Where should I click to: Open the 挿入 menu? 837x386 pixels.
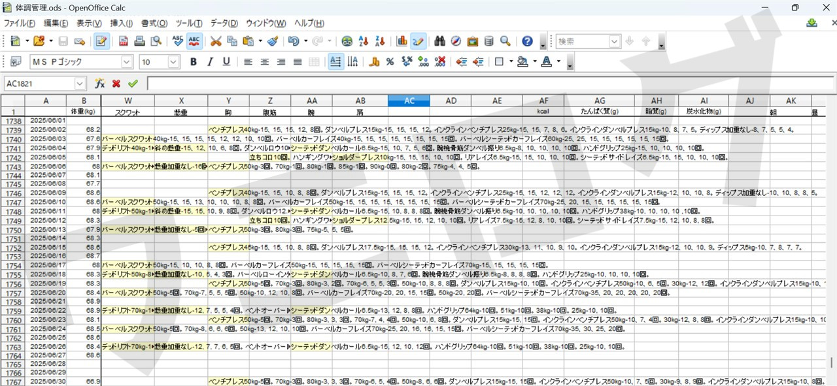tap(122, 24)
